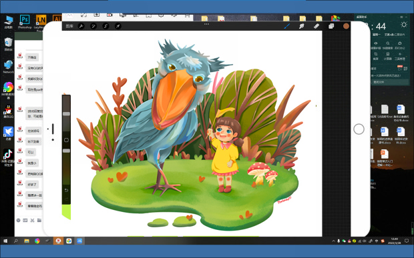Open the brown active color swatch
The width and height of the screenshot is (414, 258).
[346, 26]
